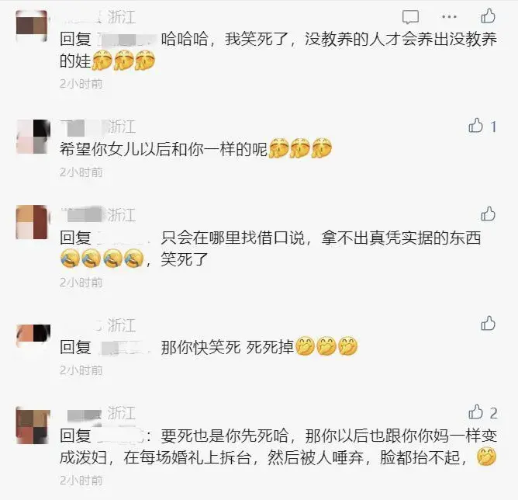Like the comment with 1 like
This screenshot has width=518, height=500.
[x=475, y=126]
